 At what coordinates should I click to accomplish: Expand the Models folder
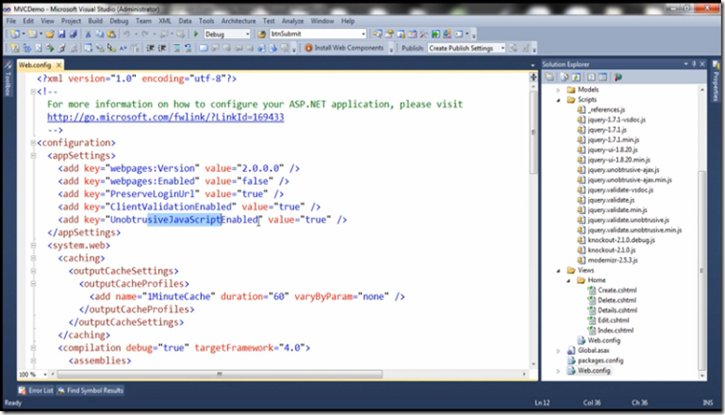[x=558, y=90]
